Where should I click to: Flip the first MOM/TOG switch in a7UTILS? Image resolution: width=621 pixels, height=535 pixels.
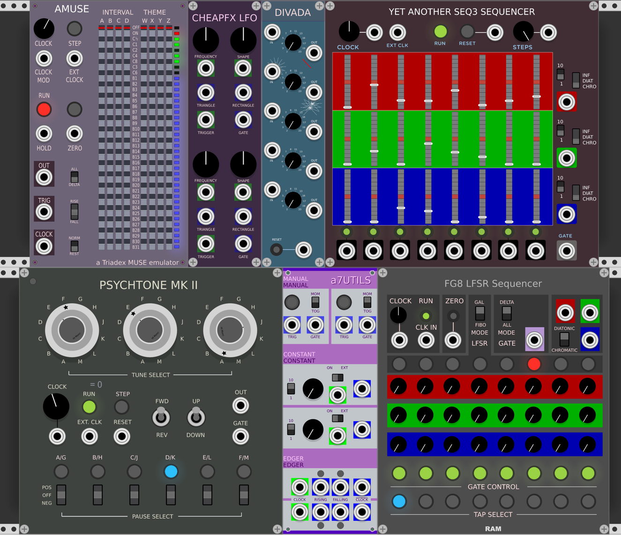click(x=315, y=302)
